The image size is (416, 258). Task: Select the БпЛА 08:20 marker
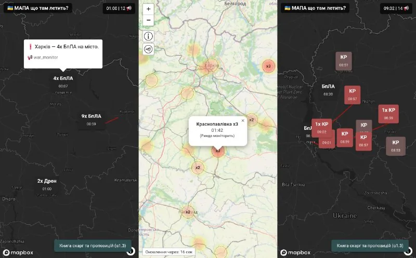328,90
